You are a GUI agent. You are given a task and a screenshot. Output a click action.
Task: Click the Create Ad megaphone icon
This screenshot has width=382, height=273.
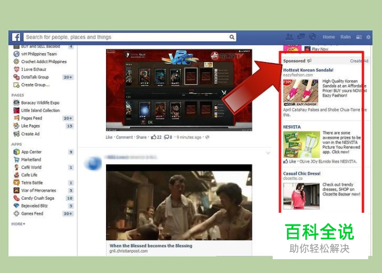[x=17, y=134]
